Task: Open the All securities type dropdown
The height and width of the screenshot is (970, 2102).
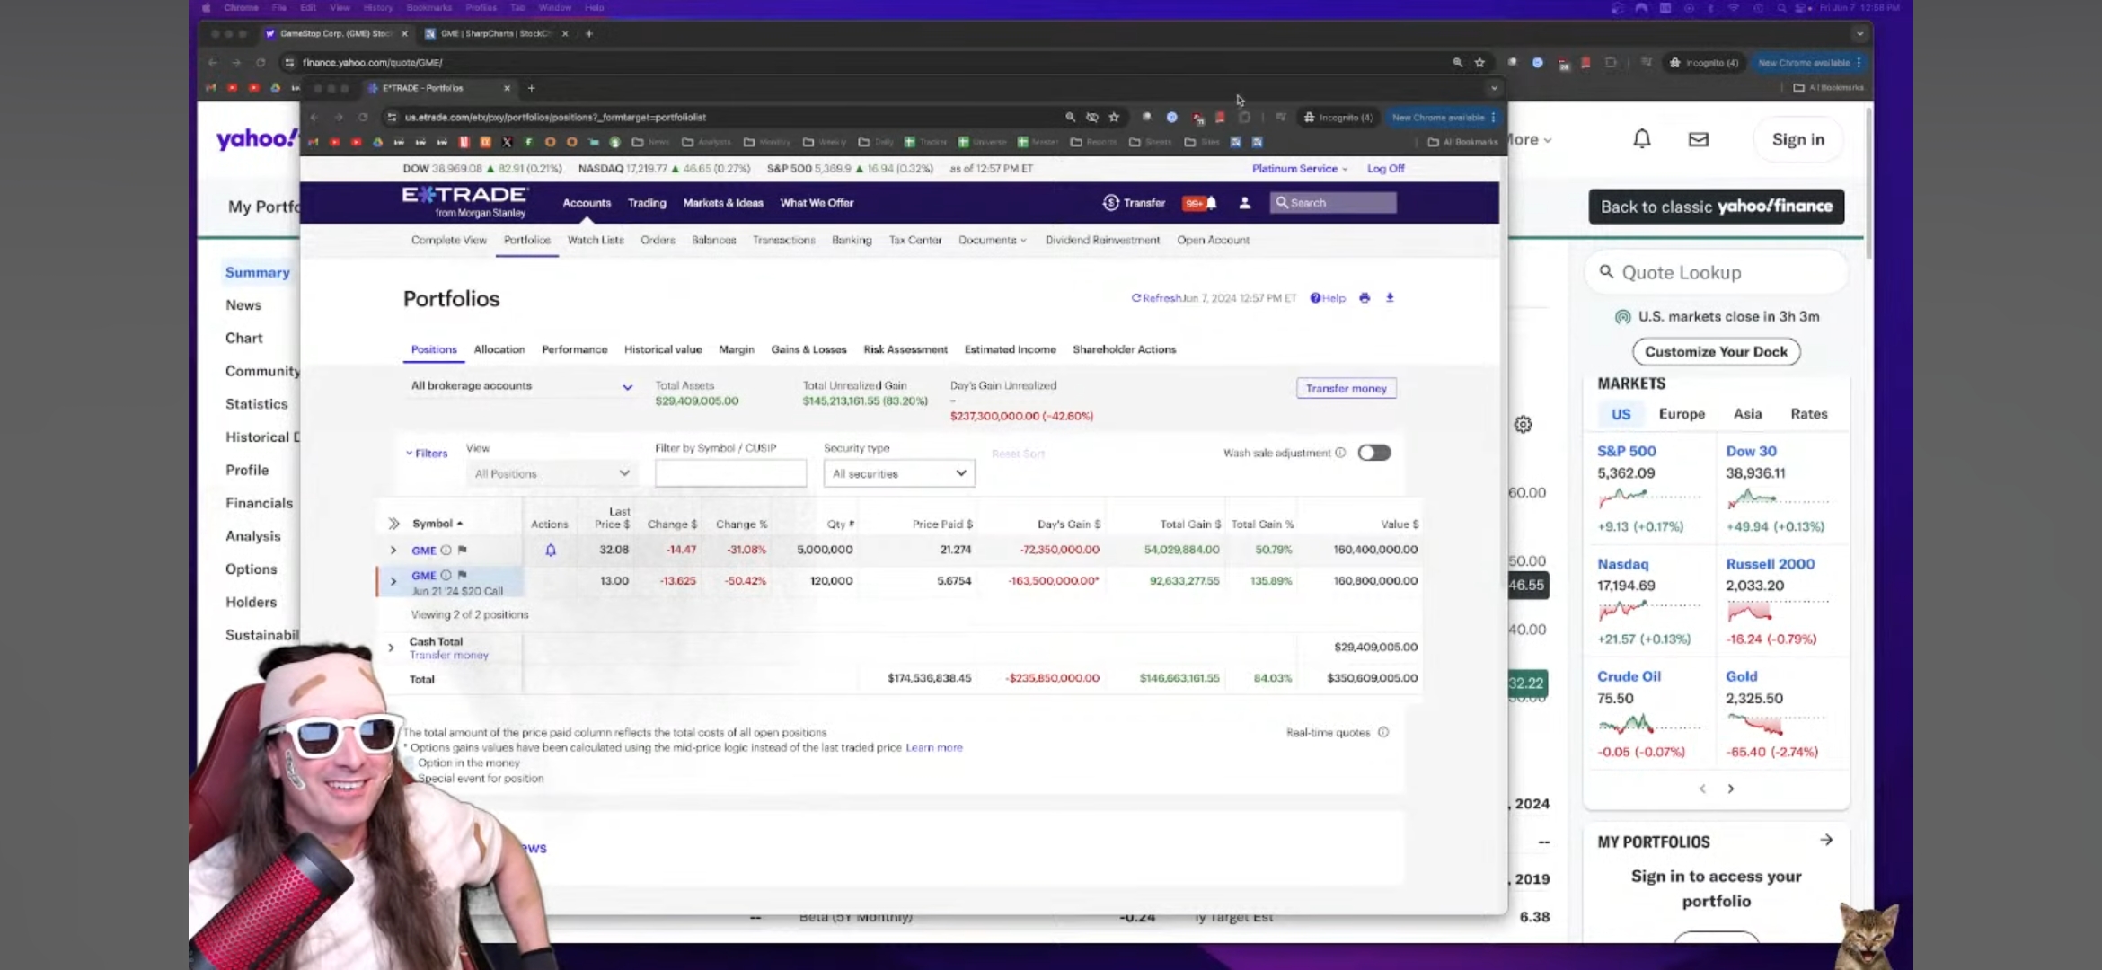Action: coord(898,473)
